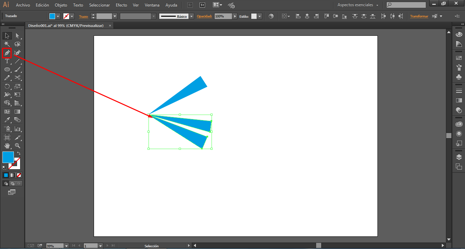Select the Curvature tool
Viewport: 465px width, 249px height.
(17, 53)
